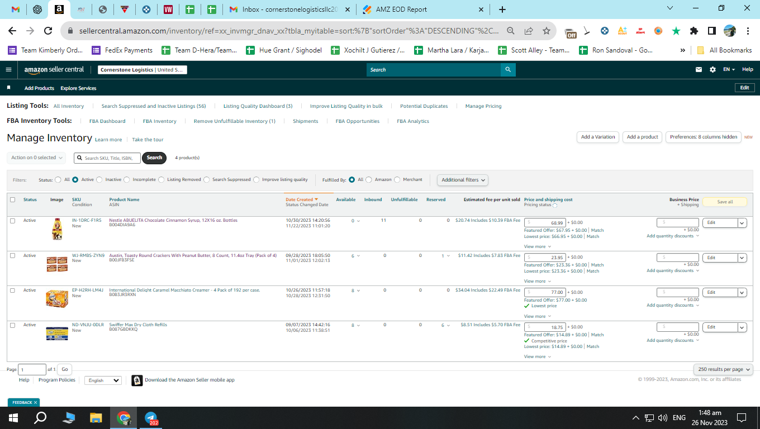The image size is (760, 429).
Task: Click the Nestle Abuelita syrup product image
Action: (56, 229)
